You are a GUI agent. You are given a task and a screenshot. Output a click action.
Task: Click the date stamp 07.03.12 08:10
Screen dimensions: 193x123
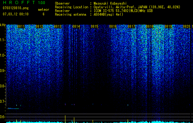(x=16, y=14)
